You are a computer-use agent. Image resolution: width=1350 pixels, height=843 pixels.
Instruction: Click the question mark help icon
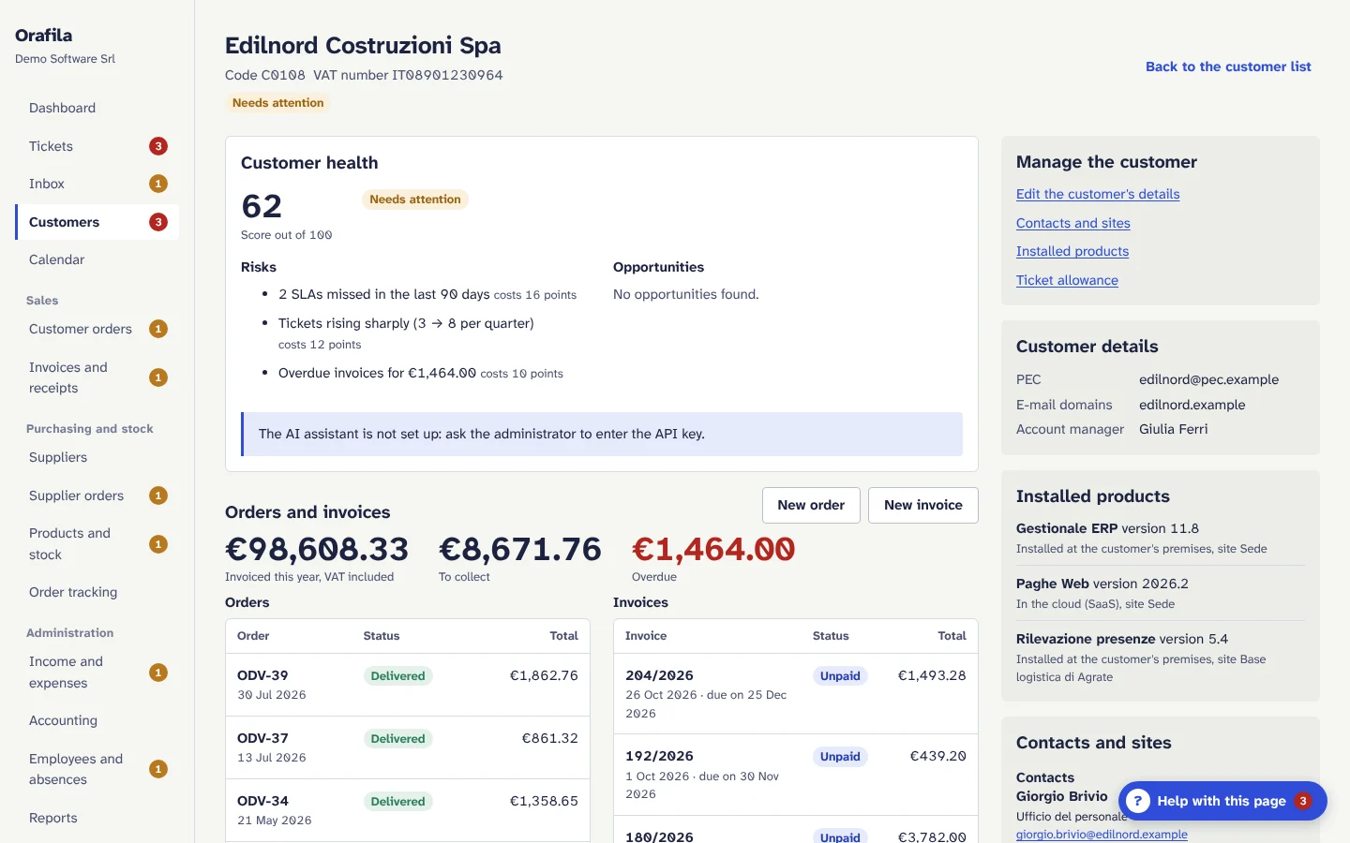pyautogui.click(x=1137, y=801)
